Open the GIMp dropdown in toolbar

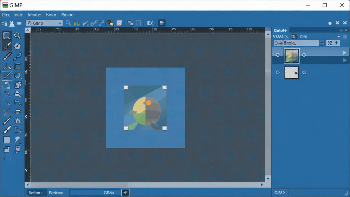point(44,23)
